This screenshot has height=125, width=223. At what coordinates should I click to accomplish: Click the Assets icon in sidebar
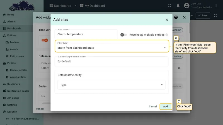pyautogui.click(x=7, y=49)
